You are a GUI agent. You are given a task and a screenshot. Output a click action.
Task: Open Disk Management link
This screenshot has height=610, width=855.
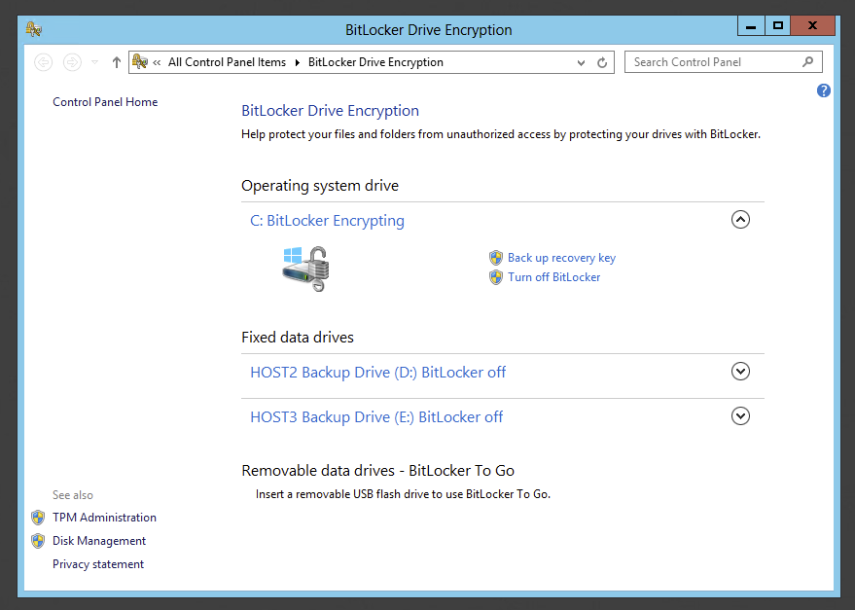(x=99, y=541)
